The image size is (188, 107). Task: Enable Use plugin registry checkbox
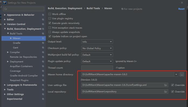point(50,18)
